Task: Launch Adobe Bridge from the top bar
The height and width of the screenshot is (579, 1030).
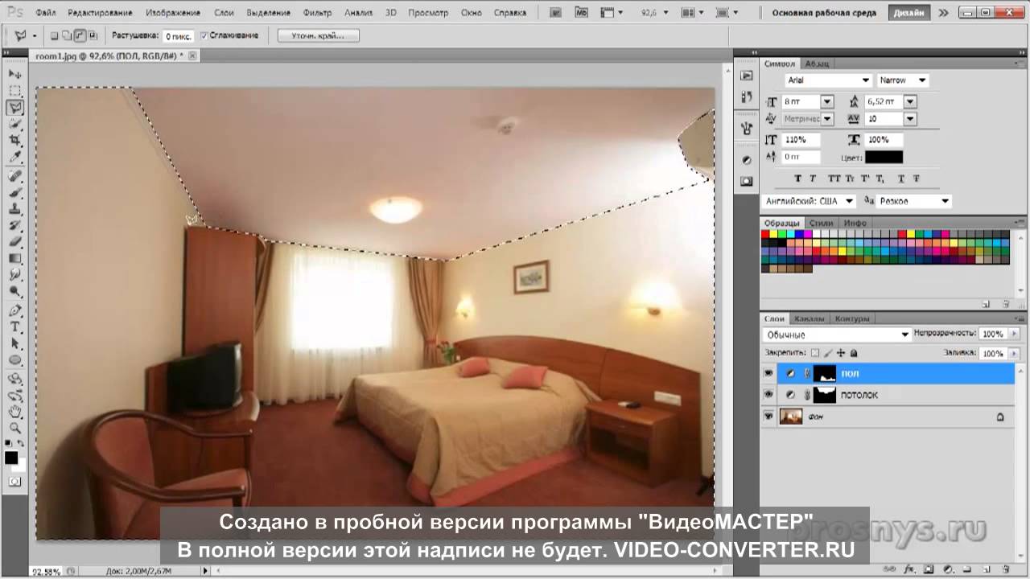Action: (556, 13)
